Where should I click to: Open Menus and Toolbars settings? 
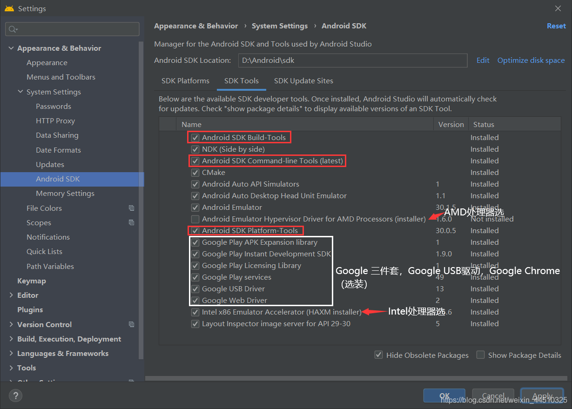point(61,77)
